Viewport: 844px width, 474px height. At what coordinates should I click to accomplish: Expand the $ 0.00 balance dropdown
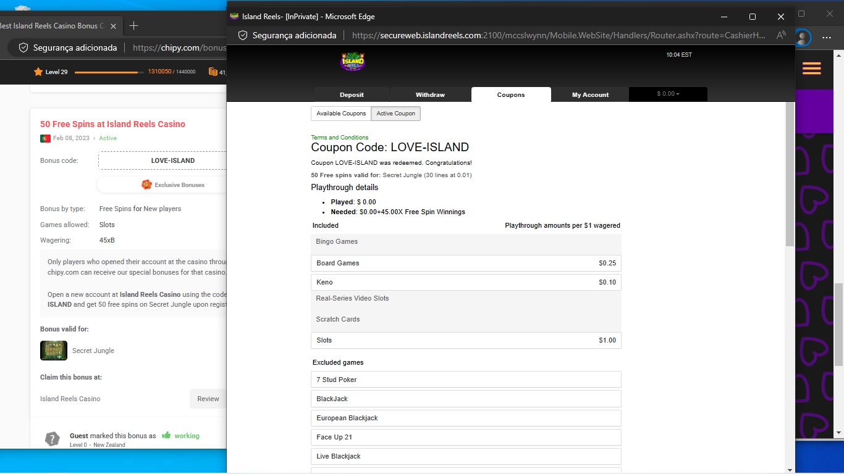(x=667, y=94)
